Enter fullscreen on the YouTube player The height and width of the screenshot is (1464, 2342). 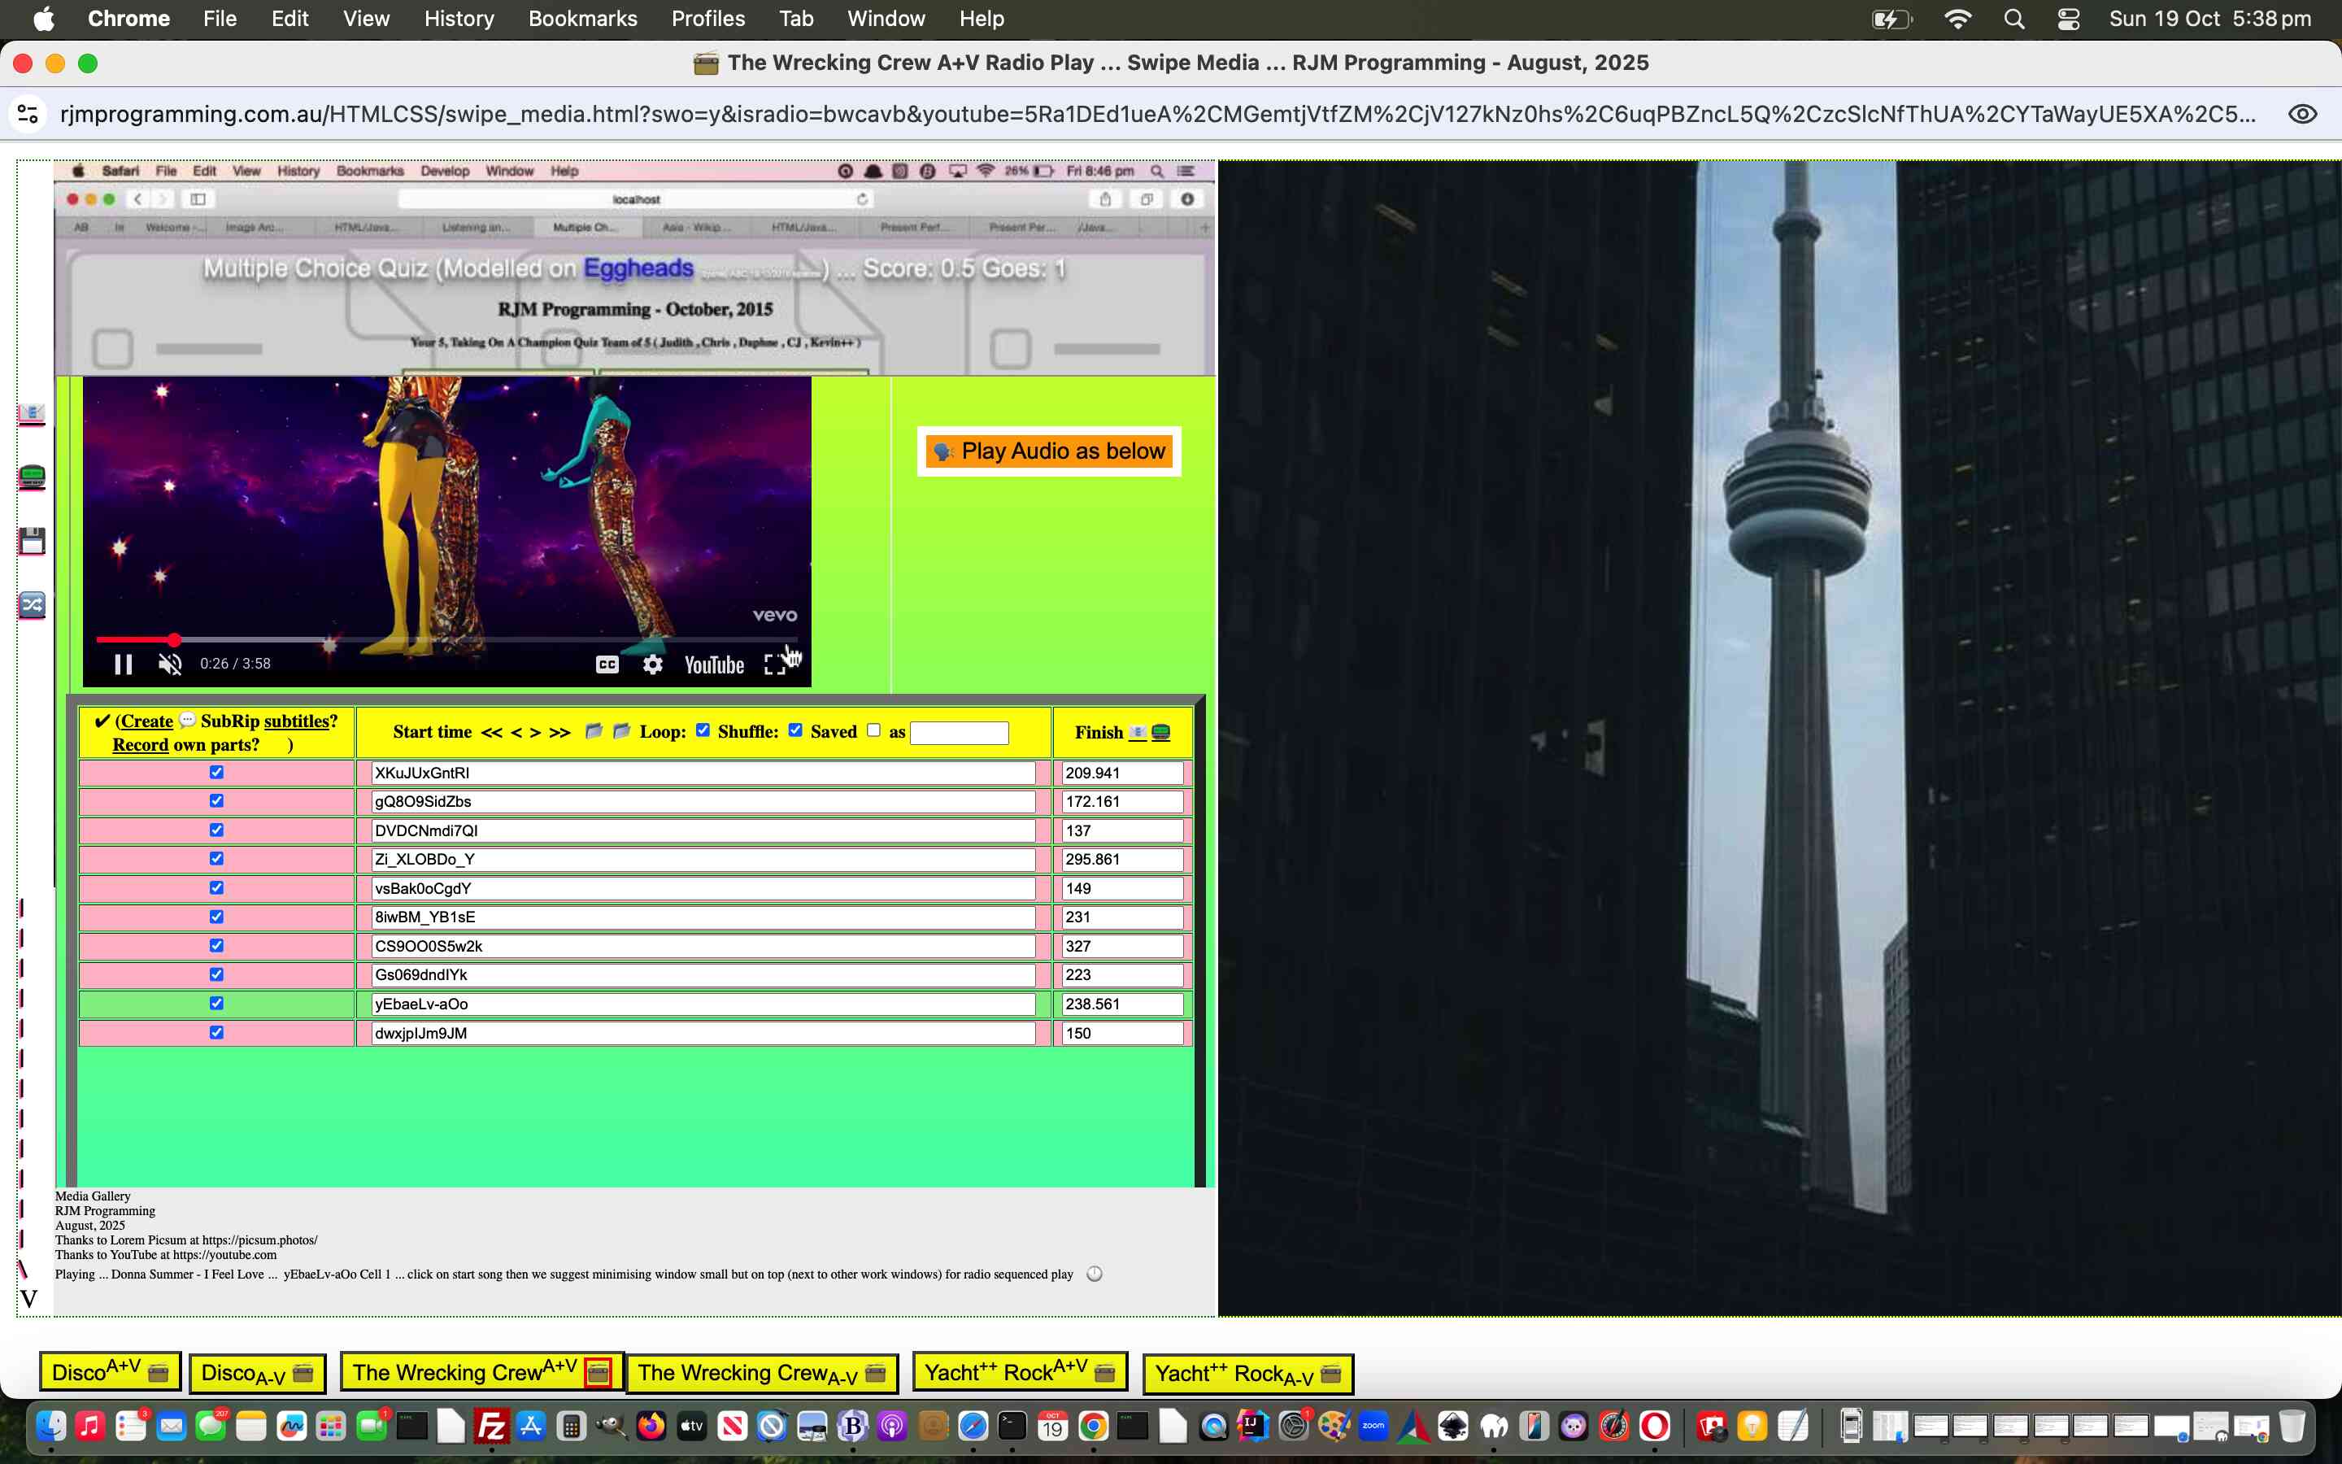point(774,664)
